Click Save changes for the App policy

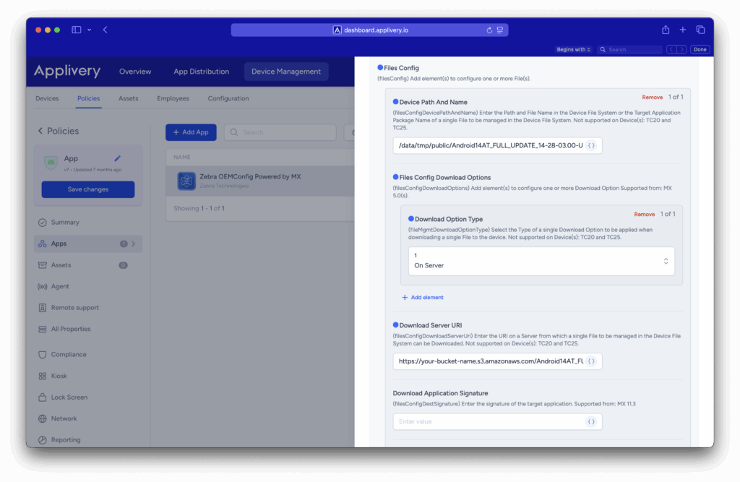(87, 189)
